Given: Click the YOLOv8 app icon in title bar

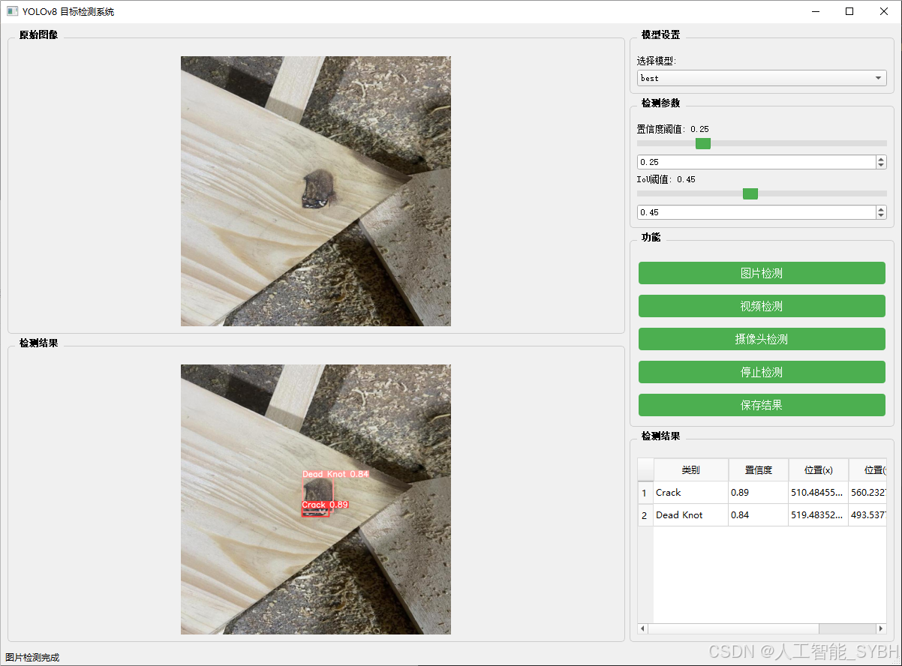Looking at the screenshot, I should 12,11.
